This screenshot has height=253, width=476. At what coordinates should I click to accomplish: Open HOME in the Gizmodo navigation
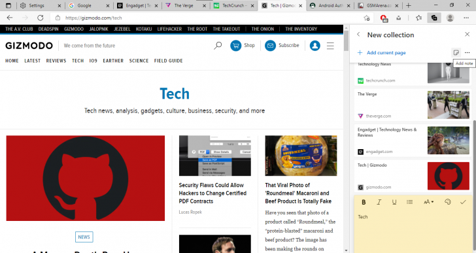click(x=12, y=61)
